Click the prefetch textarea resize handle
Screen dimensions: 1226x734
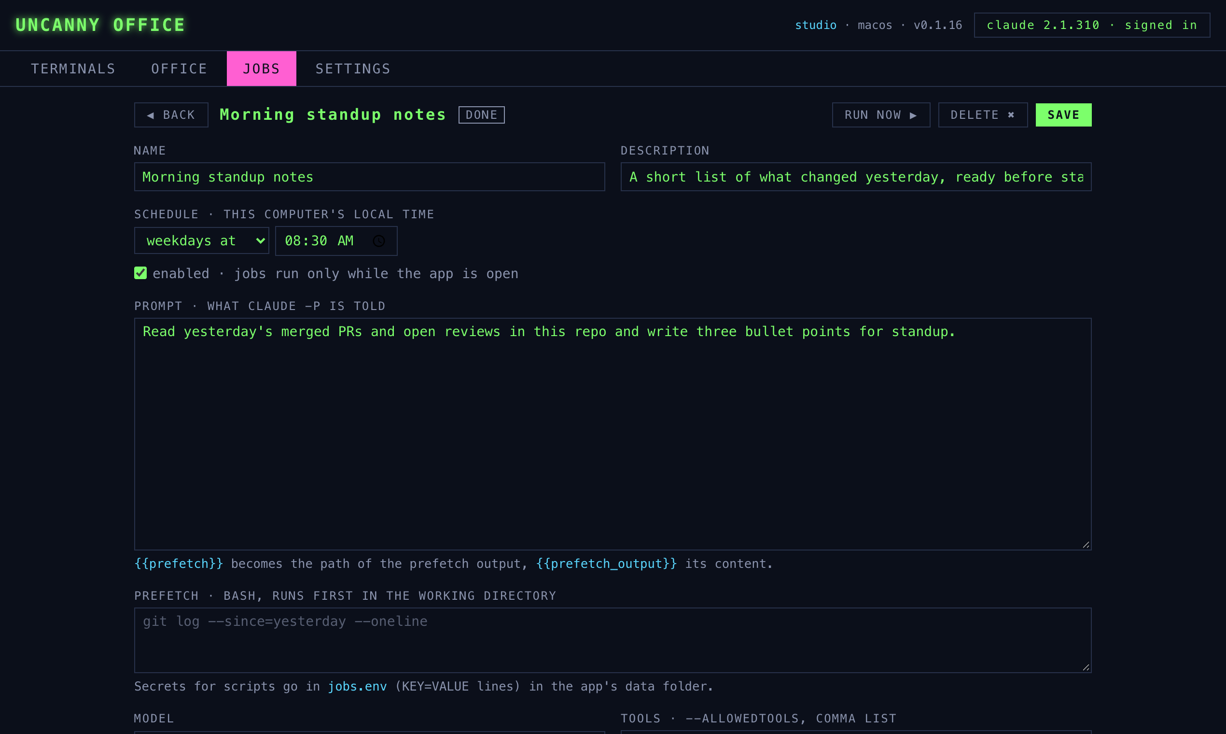pyautogui.click(x=1086, y=667)
